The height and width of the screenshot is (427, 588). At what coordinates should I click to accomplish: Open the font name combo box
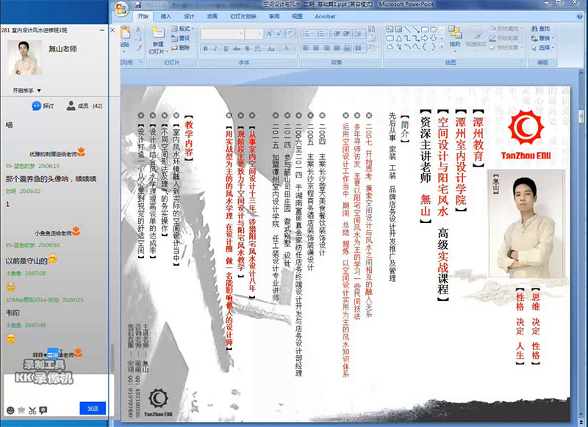click(222, 34)
